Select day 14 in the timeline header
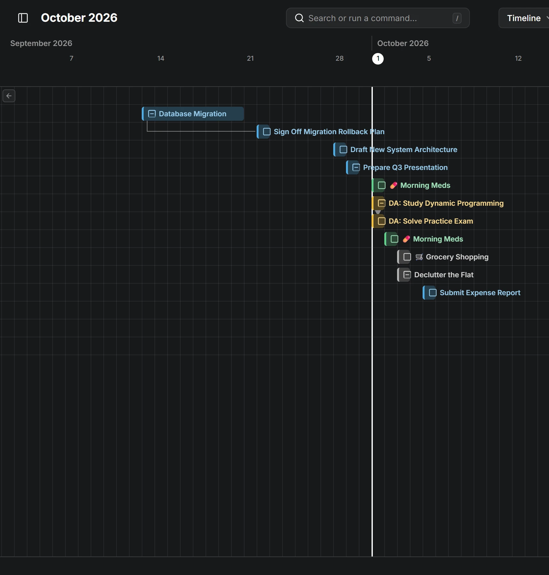This screenshot has height=575, width=549. tap(161, 58)
